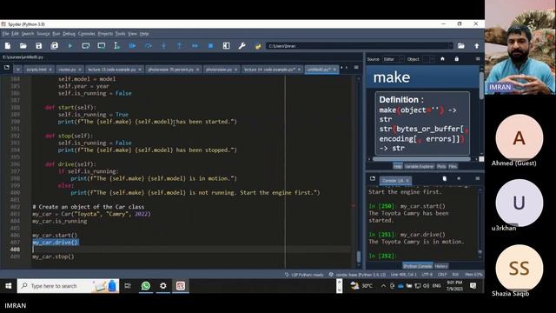The width and height of the screenshot is (556, 313).
Task: Open console browse tabs icon
Action: 373,178
